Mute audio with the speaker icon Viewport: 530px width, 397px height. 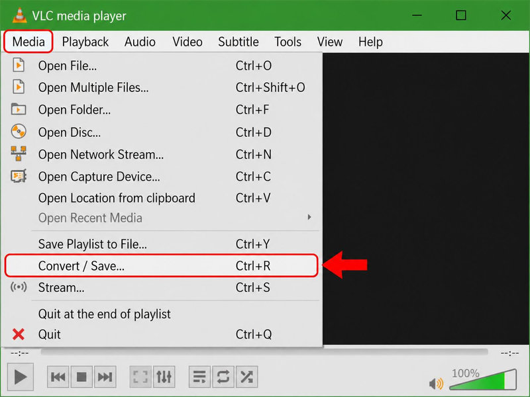(436, 384)
